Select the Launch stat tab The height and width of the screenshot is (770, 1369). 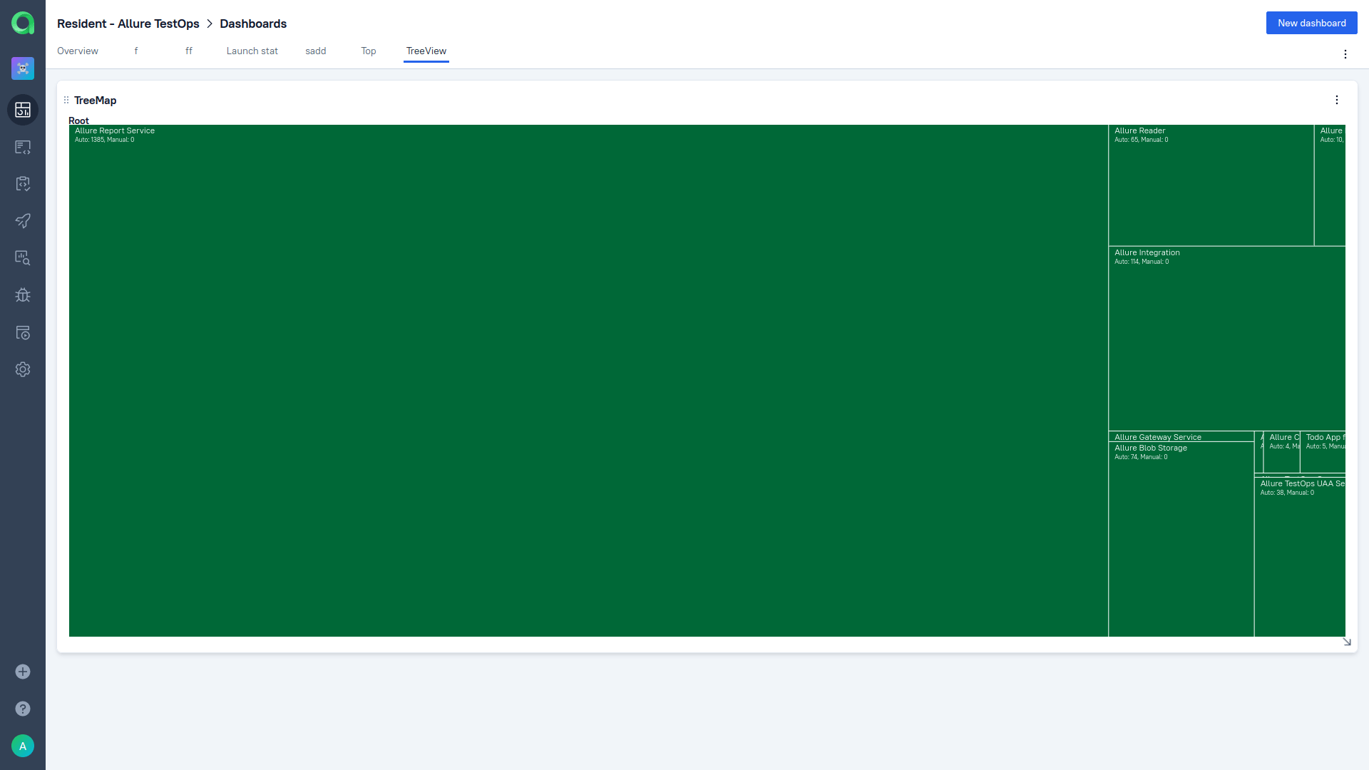[x=252, y=51]
